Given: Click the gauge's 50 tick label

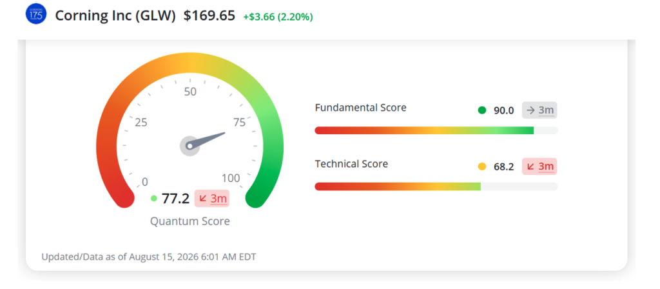Looking at the screenshot, I should pyautogui.click(x=191, y=92).
